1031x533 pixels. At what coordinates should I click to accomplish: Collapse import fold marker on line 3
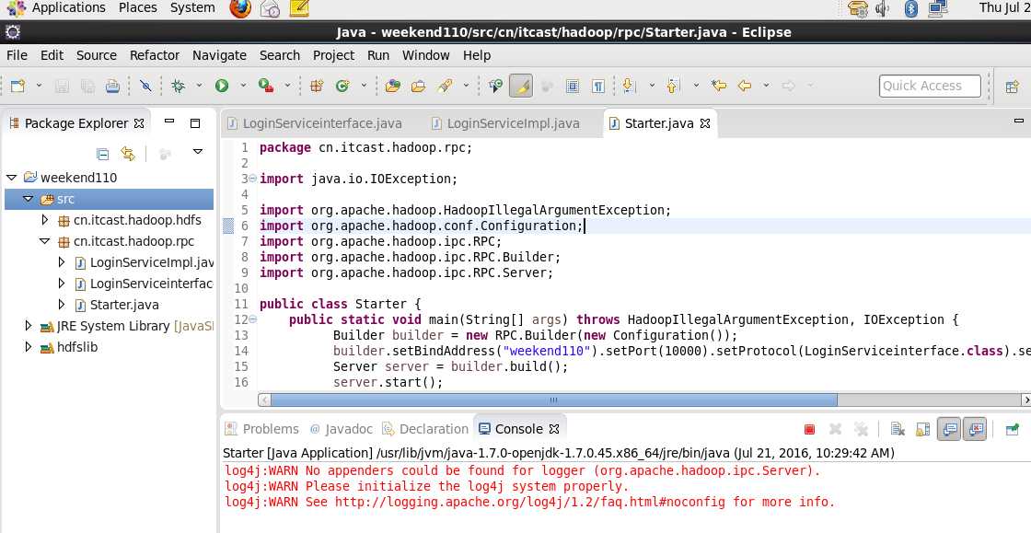(x=253, y=179)
